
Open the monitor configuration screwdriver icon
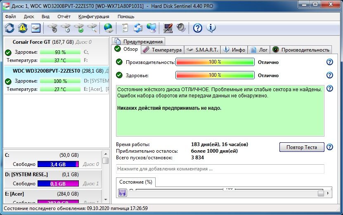pos(168,28)
